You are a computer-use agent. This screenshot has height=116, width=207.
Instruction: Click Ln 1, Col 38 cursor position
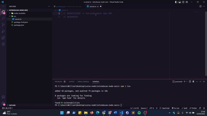click(135, 108)
